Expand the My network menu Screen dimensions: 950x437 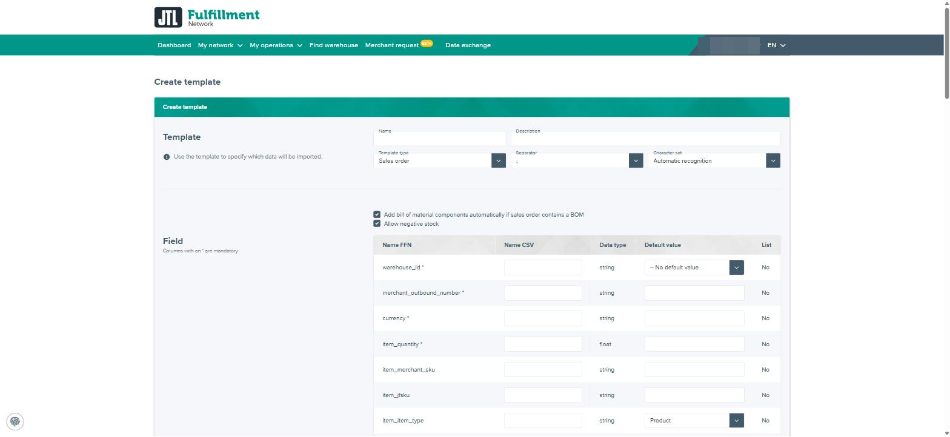coord(220,45)
